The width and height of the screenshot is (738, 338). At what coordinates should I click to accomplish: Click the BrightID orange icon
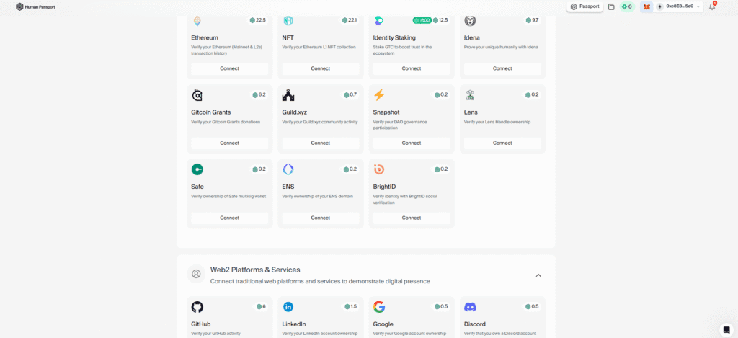pyautogui.click(x=379, y=169)
